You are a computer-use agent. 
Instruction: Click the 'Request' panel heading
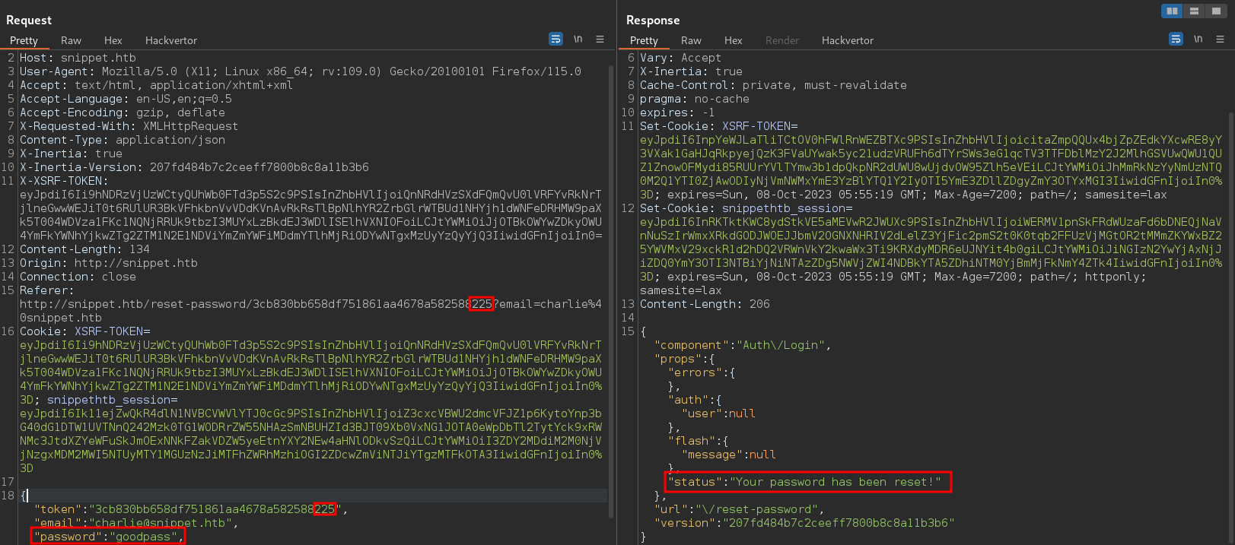pyautogui.click(x=29, y=20)
